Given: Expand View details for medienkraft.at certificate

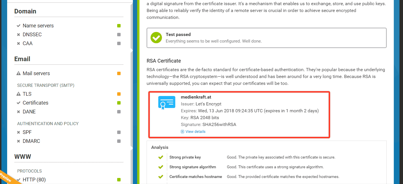Looking at the screenshot, I should 193,132.
